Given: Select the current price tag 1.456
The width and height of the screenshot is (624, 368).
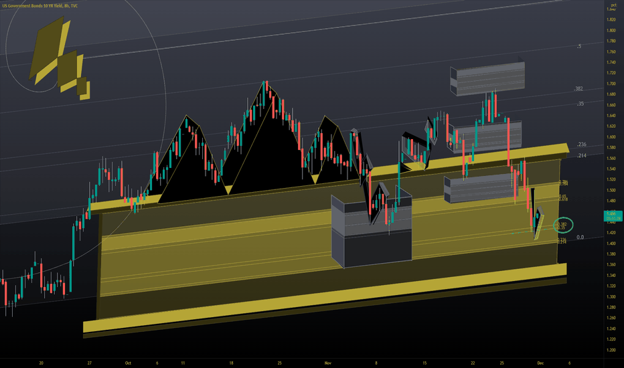Looking at the screenshot, I should [x=613, y=216].
